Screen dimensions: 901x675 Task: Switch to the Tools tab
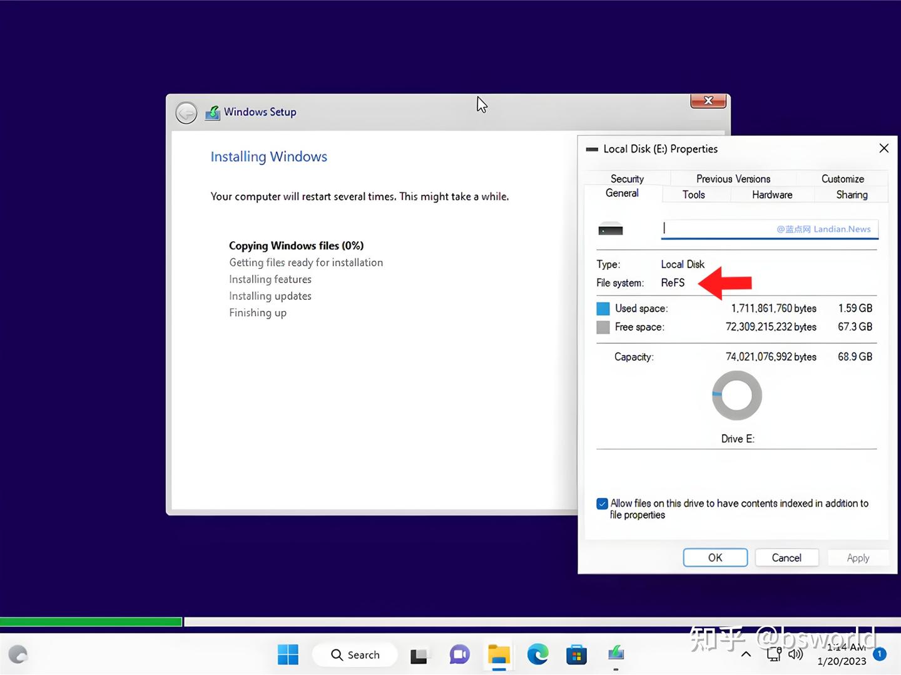695,194
